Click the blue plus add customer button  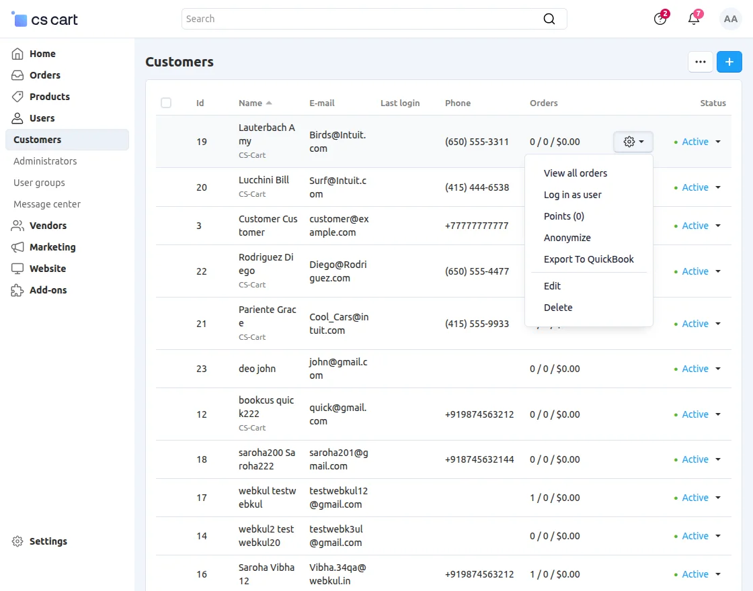(729, 62)
